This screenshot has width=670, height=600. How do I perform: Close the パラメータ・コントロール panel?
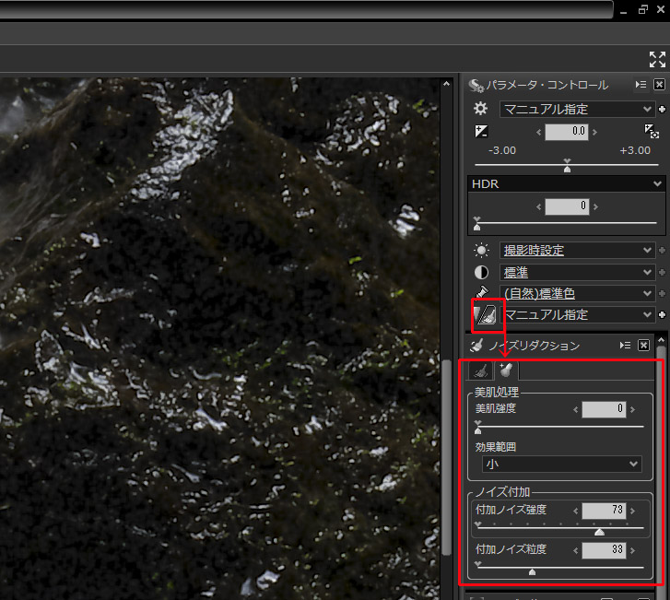pyautogui.click(x=659, y=85)
